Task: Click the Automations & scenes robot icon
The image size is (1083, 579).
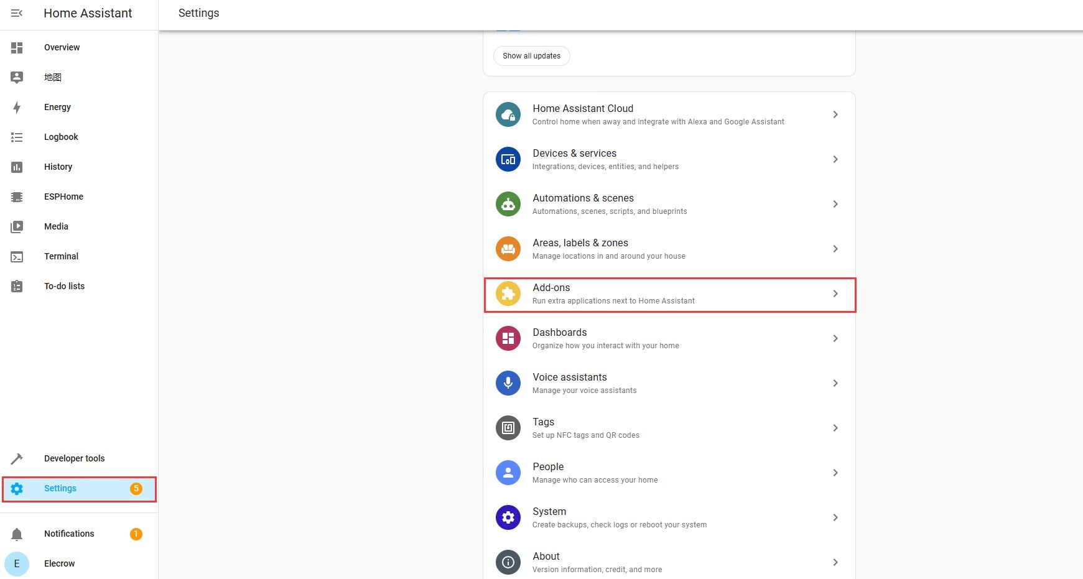Action: [508, 204]
